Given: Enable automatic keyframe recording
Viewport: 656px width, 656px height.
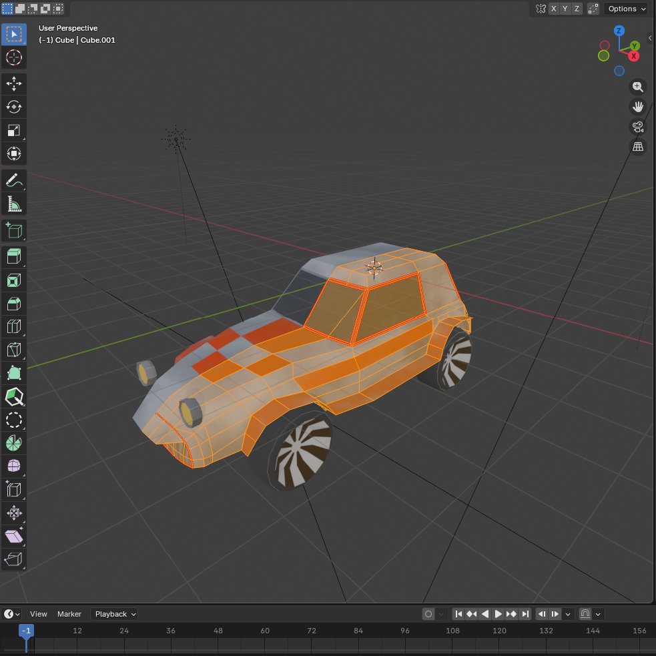Looking at the screenshot, I should [x=429, y=614].
